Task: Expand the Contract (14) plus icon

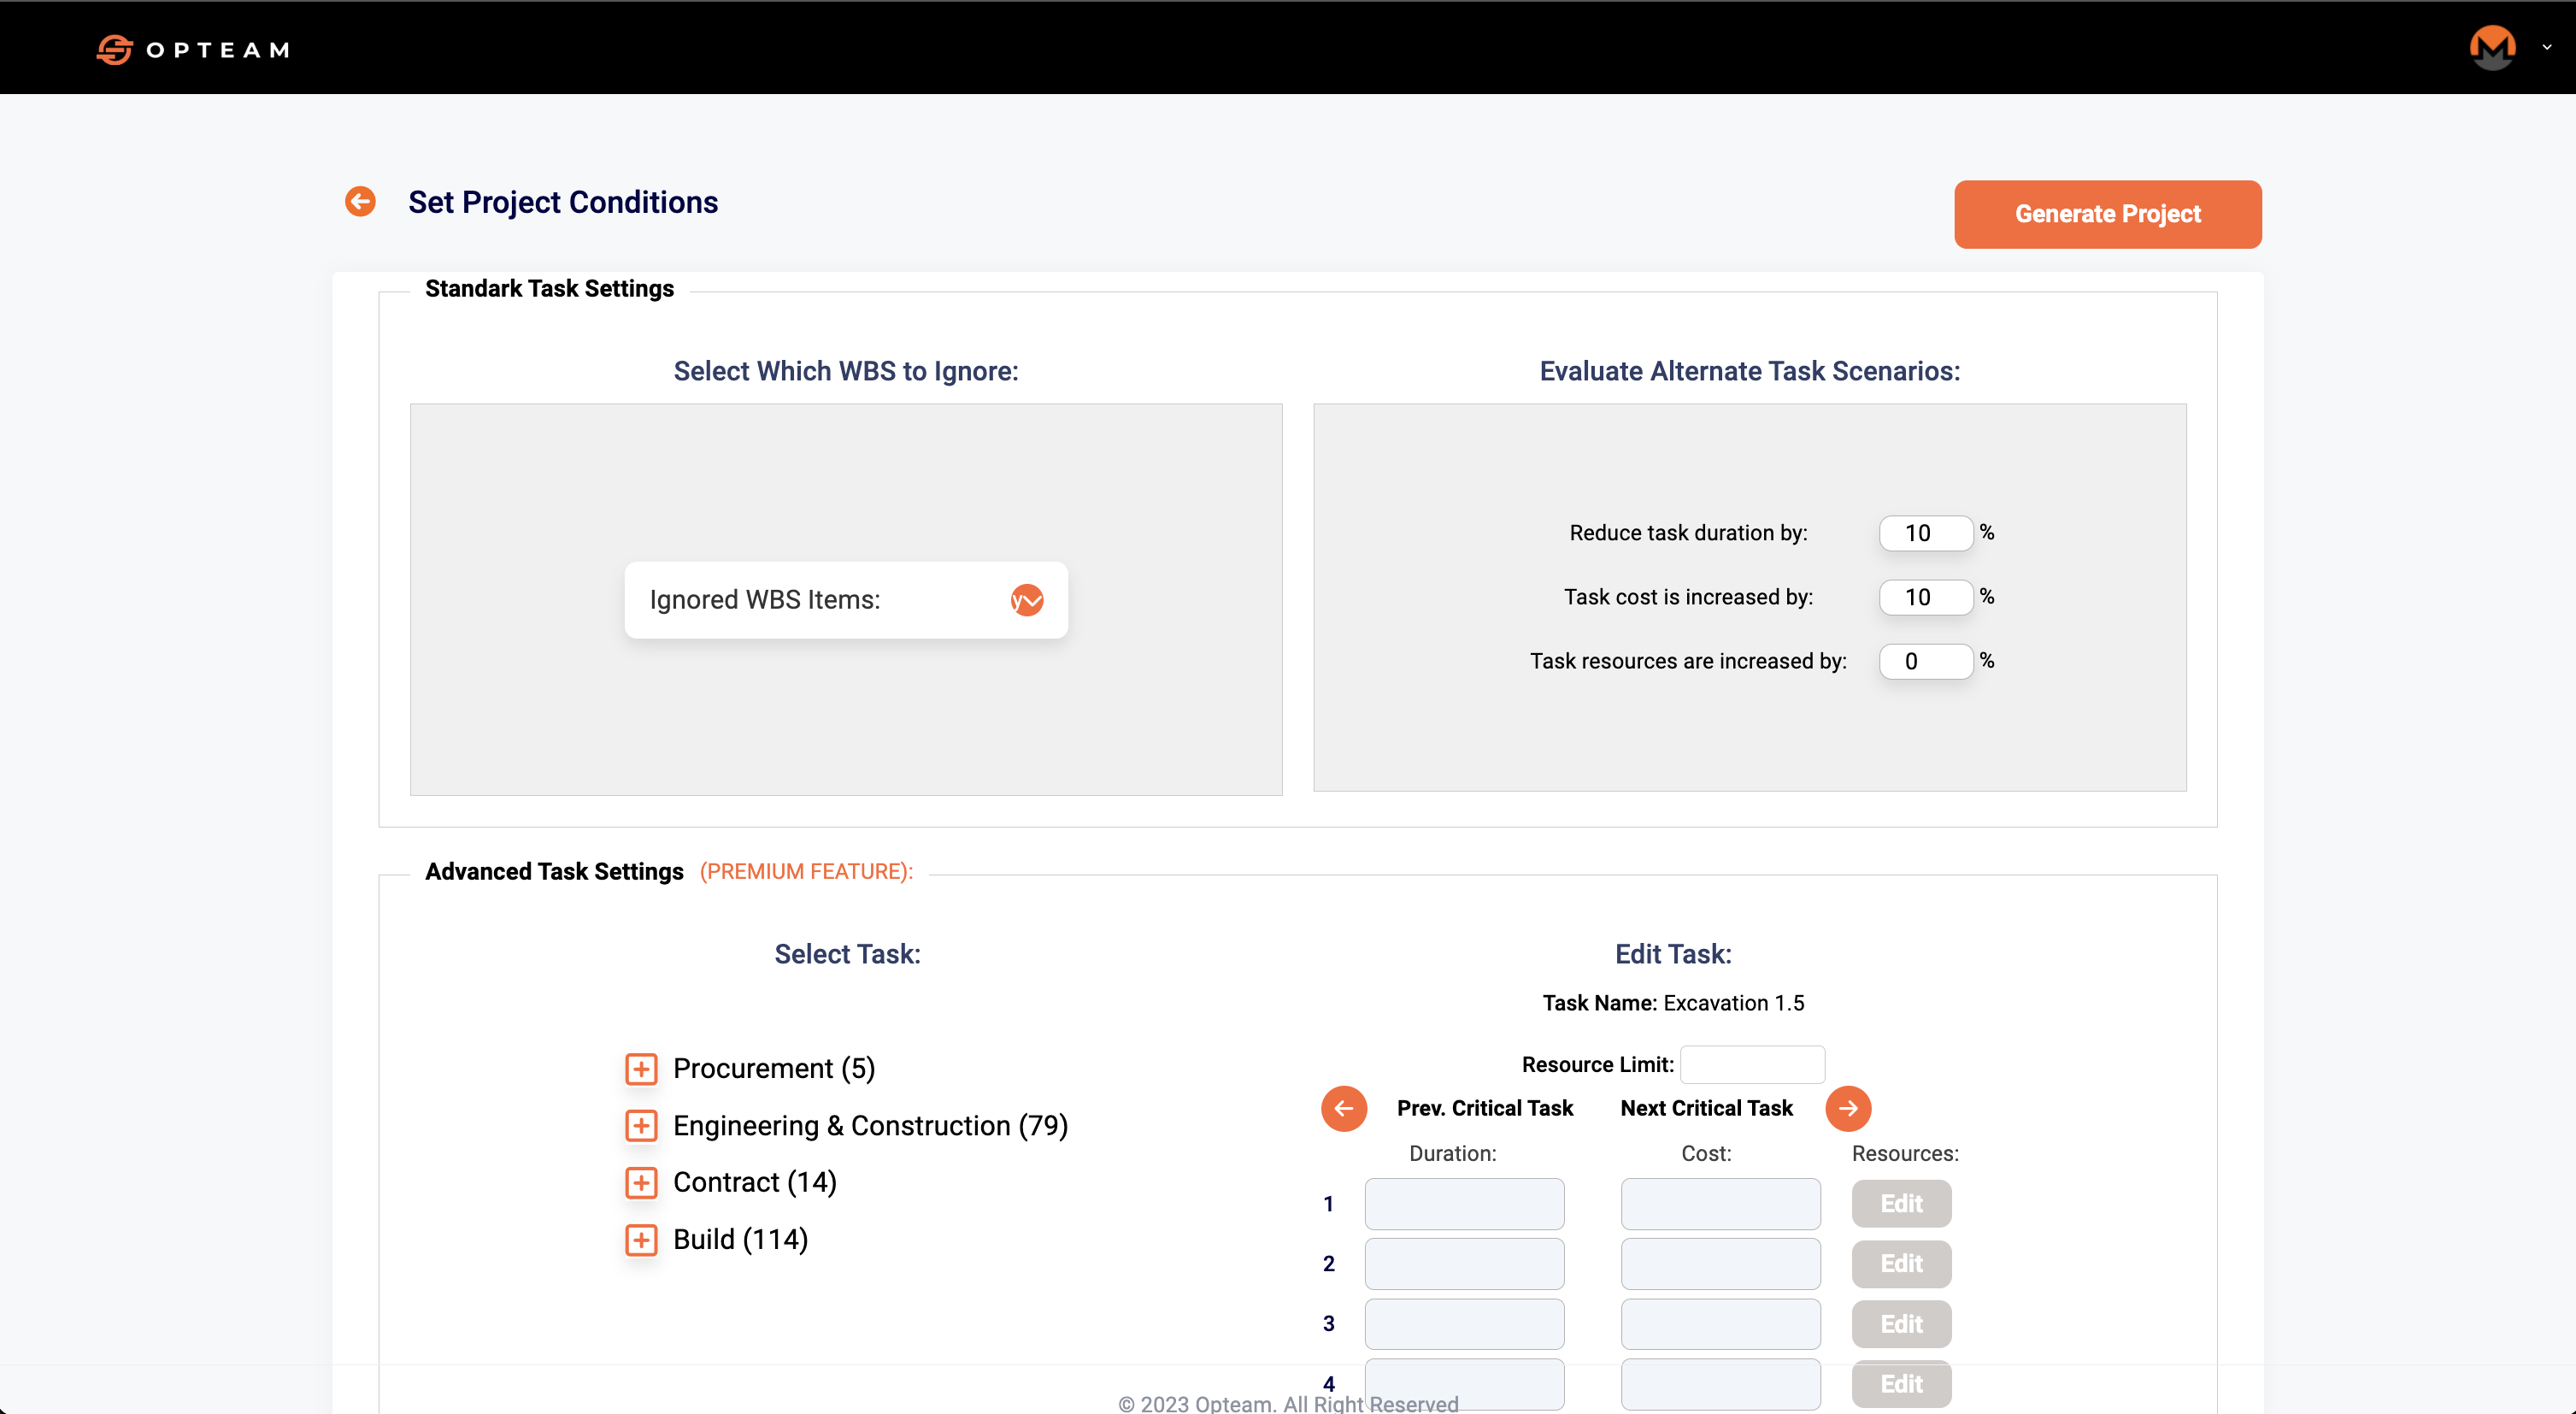Action: [641, 1183]
